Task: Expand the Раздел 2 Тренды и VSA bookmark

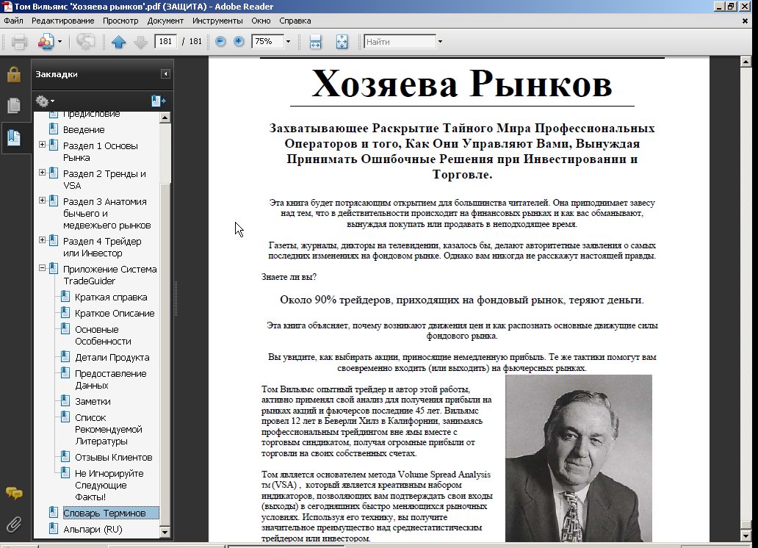Action: tap(42, 173)
